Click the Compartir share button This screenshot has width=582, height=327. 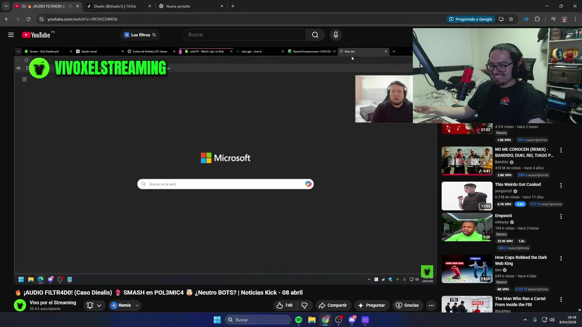click(x=333, y=305)
